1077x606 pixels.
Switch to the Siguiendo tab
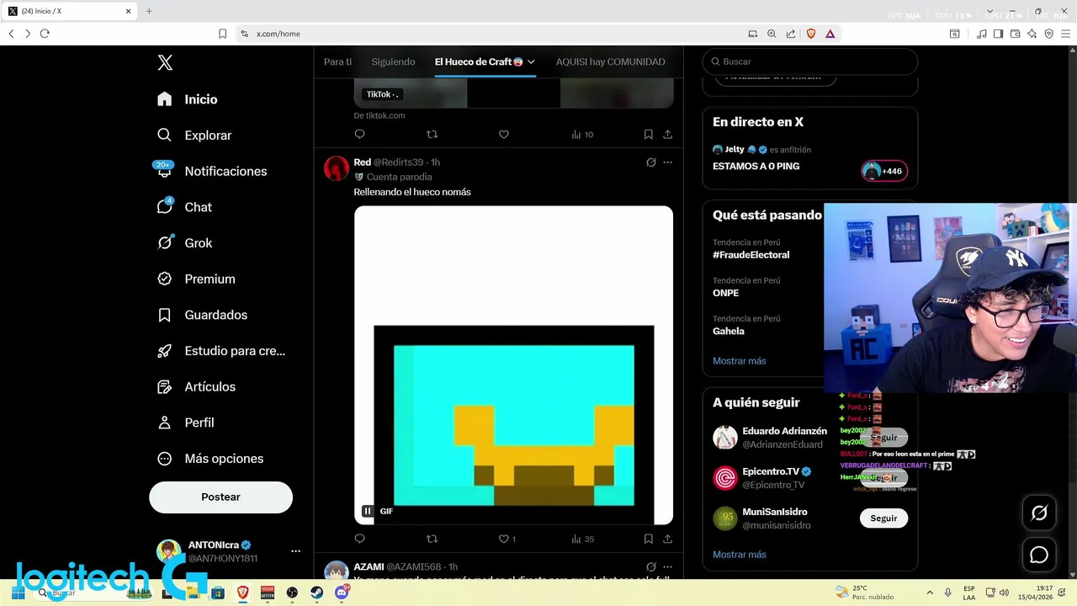(393, 62)
